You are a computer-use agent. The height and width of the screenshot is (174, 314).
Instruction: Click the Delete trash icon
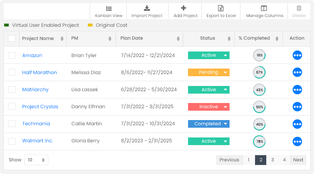point(299,8)
